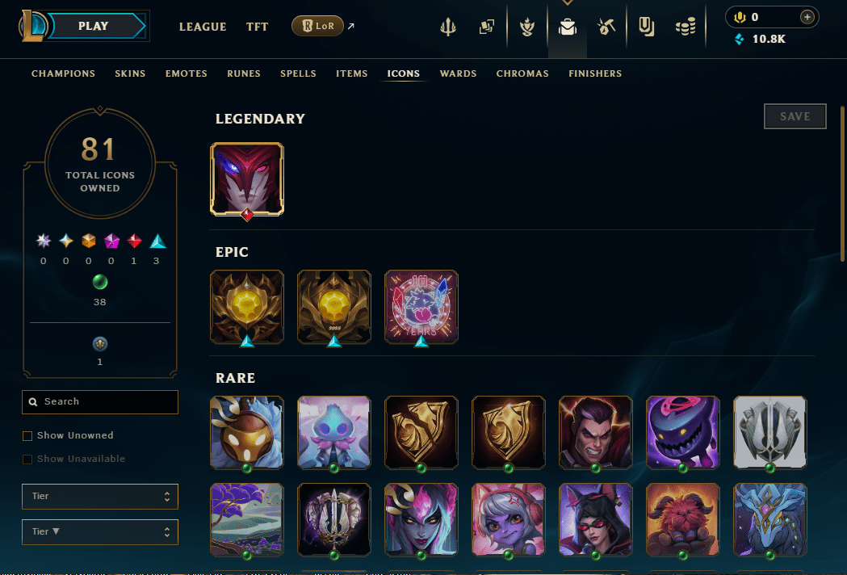847x575 pixels.
Task: Open the Collection briefcase icon
Action: (567, 27)
